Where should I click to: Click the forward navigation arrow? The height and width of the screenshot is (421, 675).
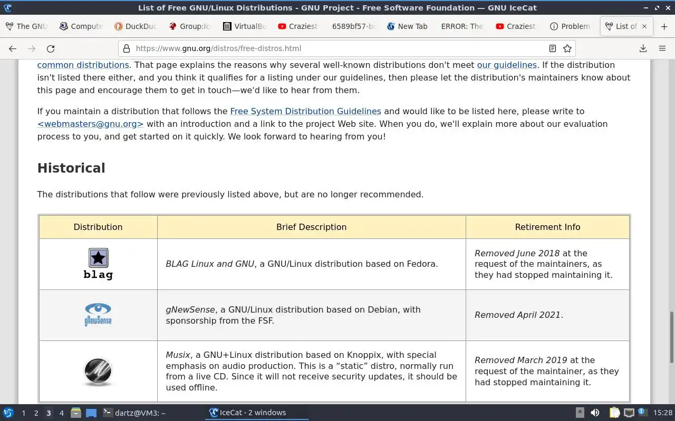tap(32, 48)
